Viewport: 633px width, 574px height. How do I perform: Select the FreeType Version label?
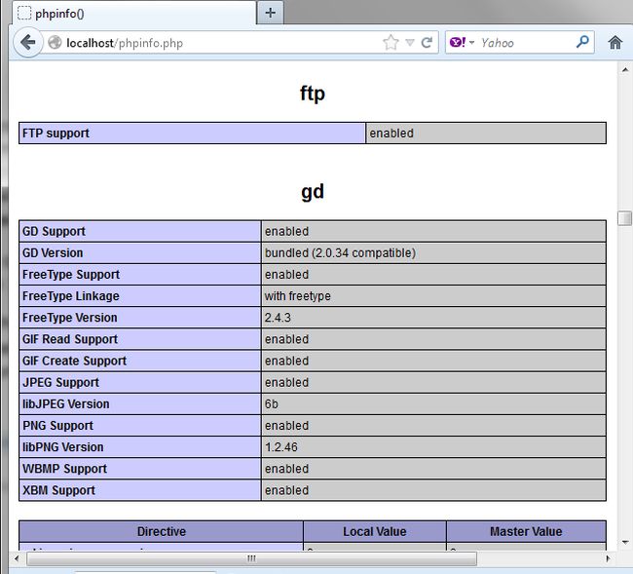point(70,318)
